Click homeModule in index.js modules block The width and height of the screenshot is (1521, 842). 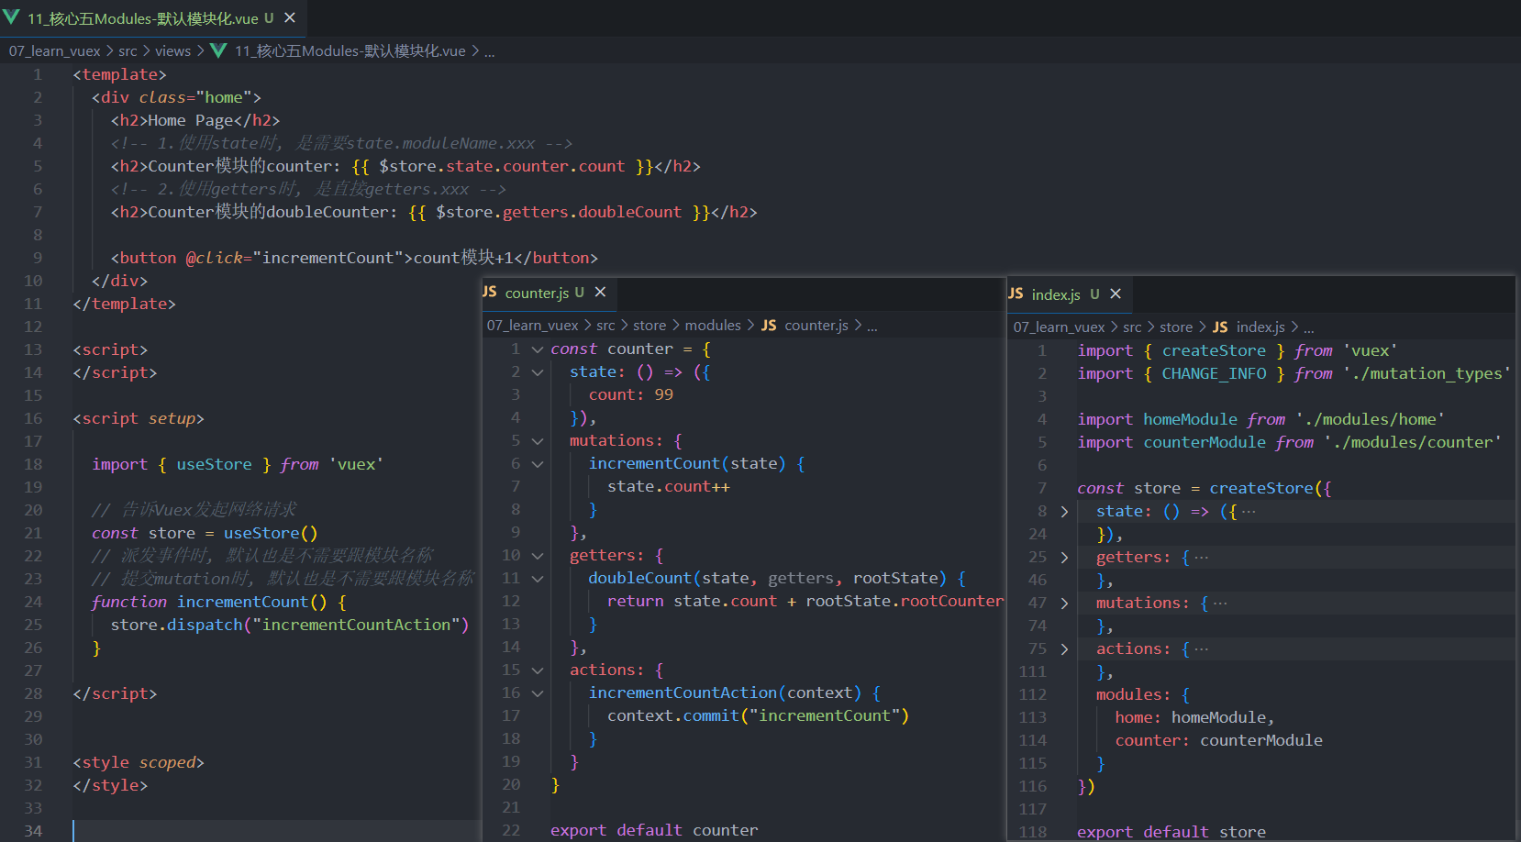tap(1218, 717)
